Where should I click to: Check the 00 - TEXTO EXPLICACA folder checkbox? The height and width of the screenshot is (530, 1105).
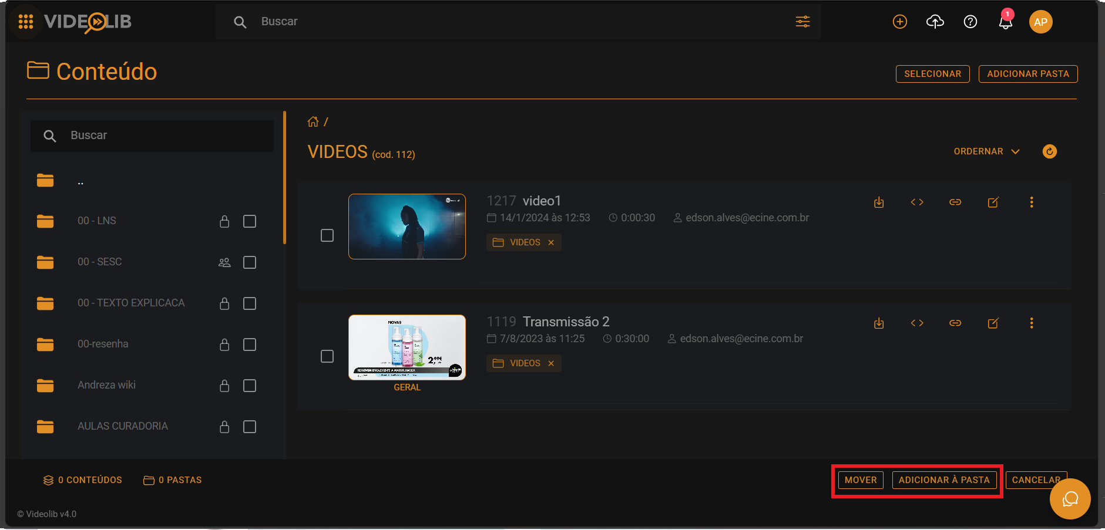[x=250, y=303]
